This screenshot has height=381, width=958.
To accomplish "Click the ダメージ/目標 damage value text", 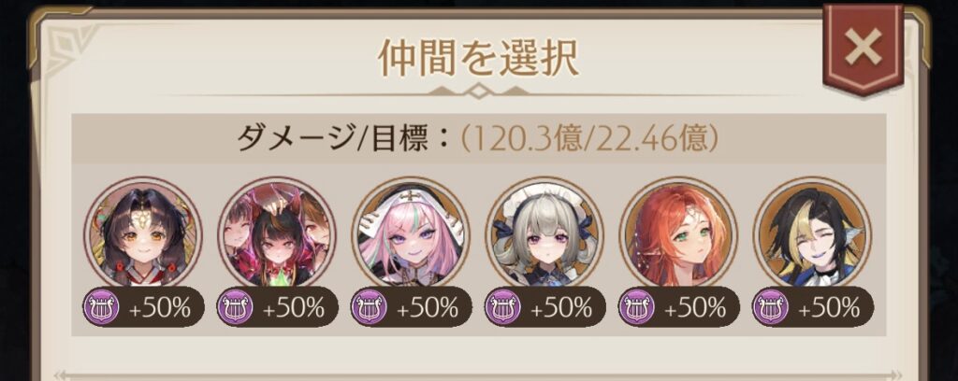I will [589, 139].
